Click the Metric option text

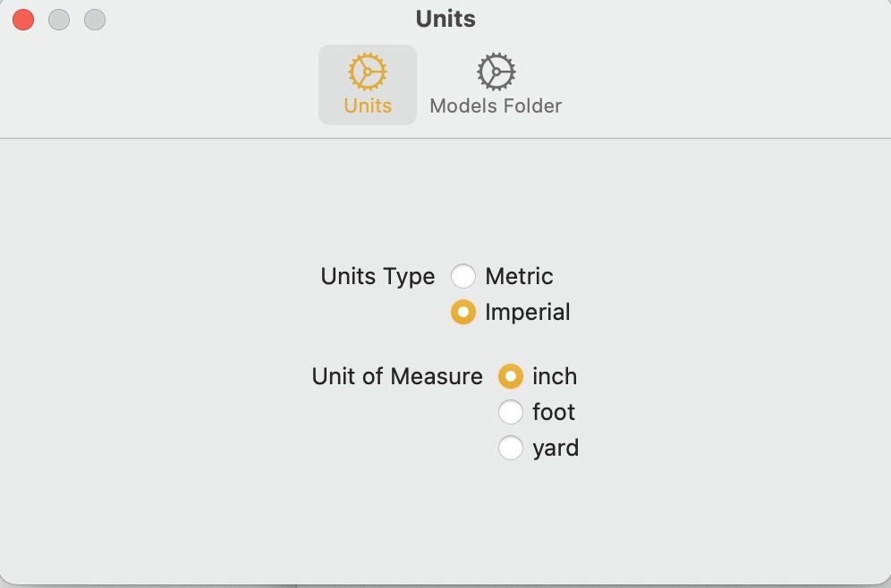tap(519, 276)
